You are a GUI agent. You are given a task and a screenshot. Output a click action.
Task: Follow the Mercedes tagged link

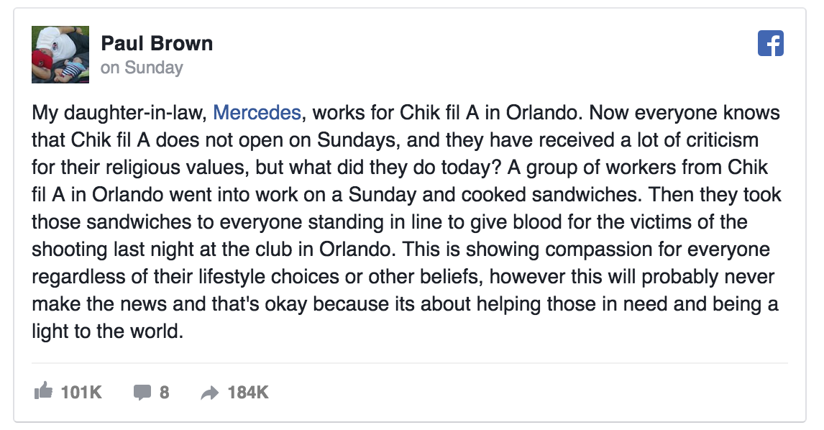[257, 112]
